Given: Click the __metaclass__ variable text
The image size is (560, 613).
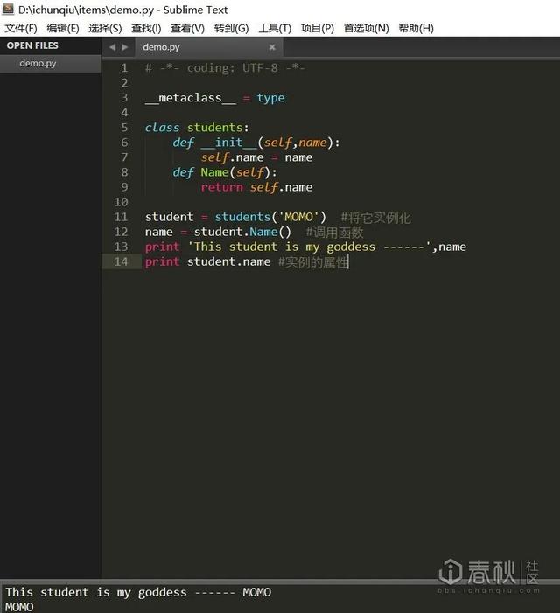Looking at the screenshot, I should click(x=191, y=98).
